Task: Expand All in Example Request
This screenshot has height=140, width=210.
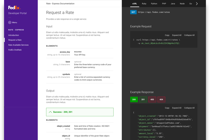Action: (x=177, y=35)
